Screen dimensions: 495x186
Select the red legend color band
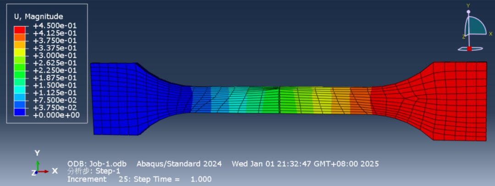[x=20, y=30]
